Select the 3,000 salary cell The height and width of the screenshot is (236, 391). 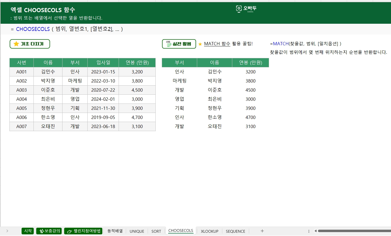[137, 99]
